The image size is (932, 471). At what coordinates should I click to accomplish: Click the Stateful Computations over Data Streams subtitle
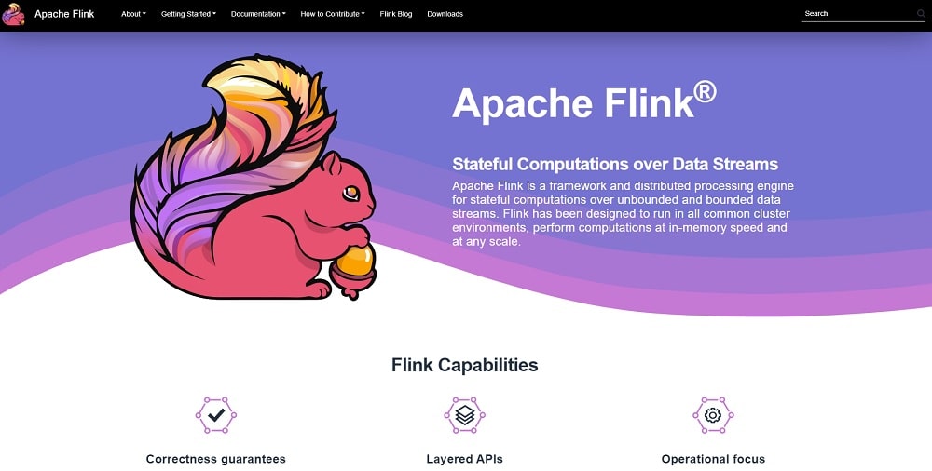(x=615, y=164)
